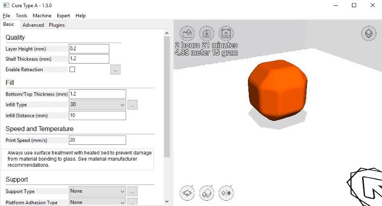Open the View mode icon top right
The width and height of the screenshot is (382, 206).
pyautogui.click(x=369, y=33)
